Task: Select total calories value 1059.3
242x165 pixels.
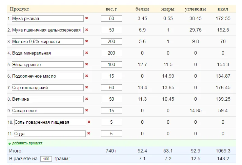Action: coord(223,151)
